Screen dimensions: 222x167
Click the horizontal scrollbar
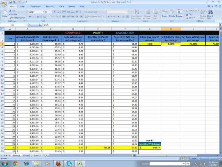(x=167, y=155)
